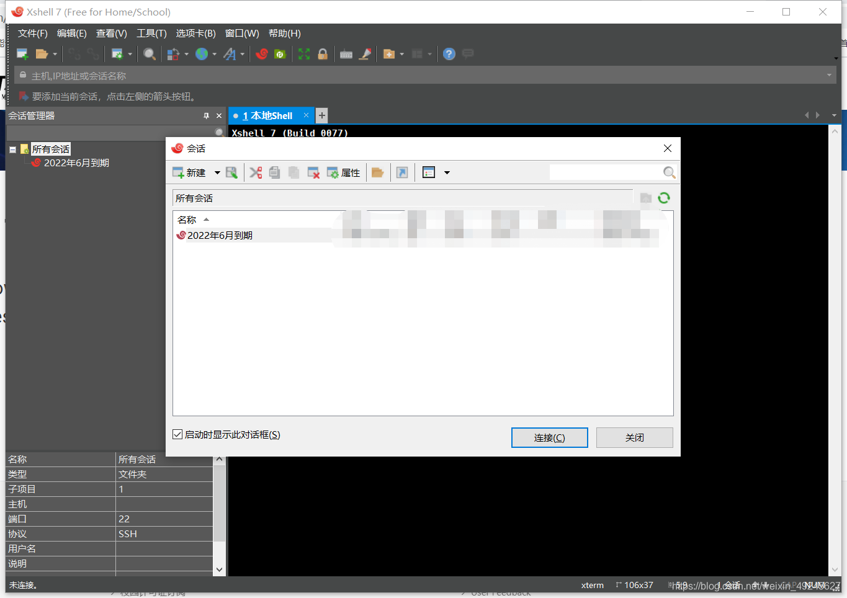
Task: Click the green Refresh icon in Sessions dialog
Action: pos(664,198)
